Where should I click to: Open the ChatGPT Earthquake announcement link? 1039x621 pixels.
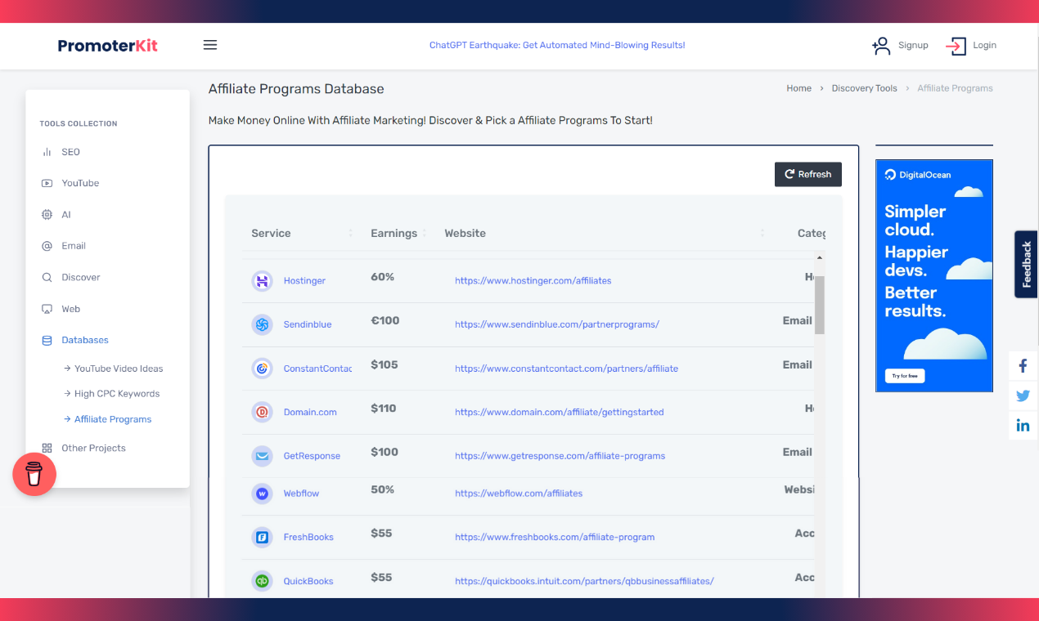coord(557,46)
